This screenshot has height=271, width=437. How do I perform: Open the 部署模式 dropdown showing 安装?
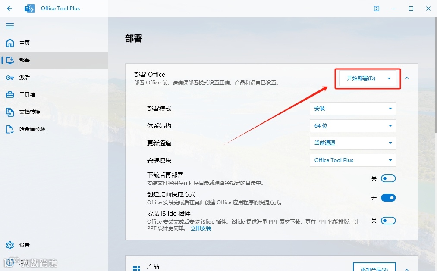[x=352, y=109]
